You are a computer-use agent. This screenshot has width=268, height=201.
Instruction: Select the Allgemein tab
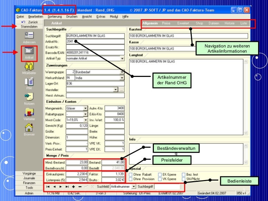150,23
